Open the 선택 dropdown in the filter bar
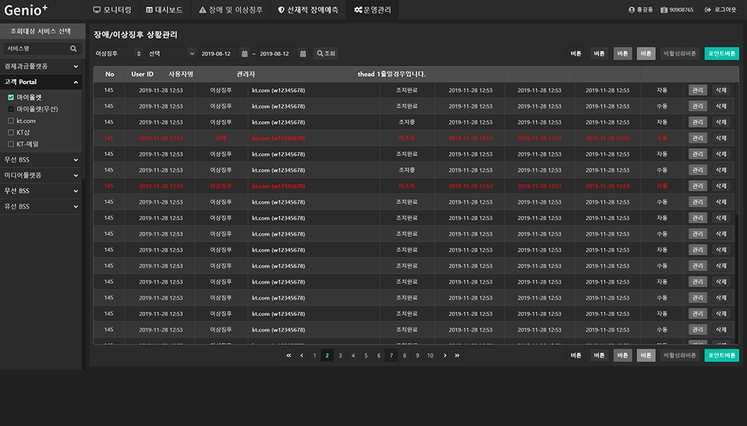Image resolution: width=747 pixels, height=426 pixels. (172, 54)
